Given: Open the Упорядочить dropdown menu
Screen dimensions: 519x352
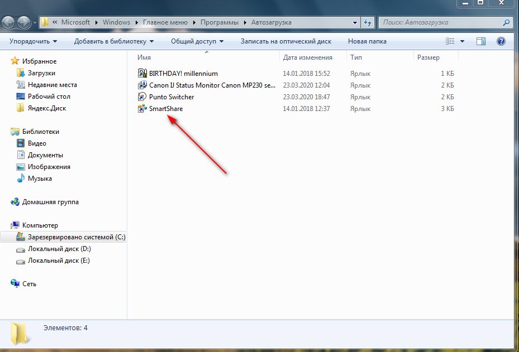Looking at the screenshot, I should click(33, 41).
